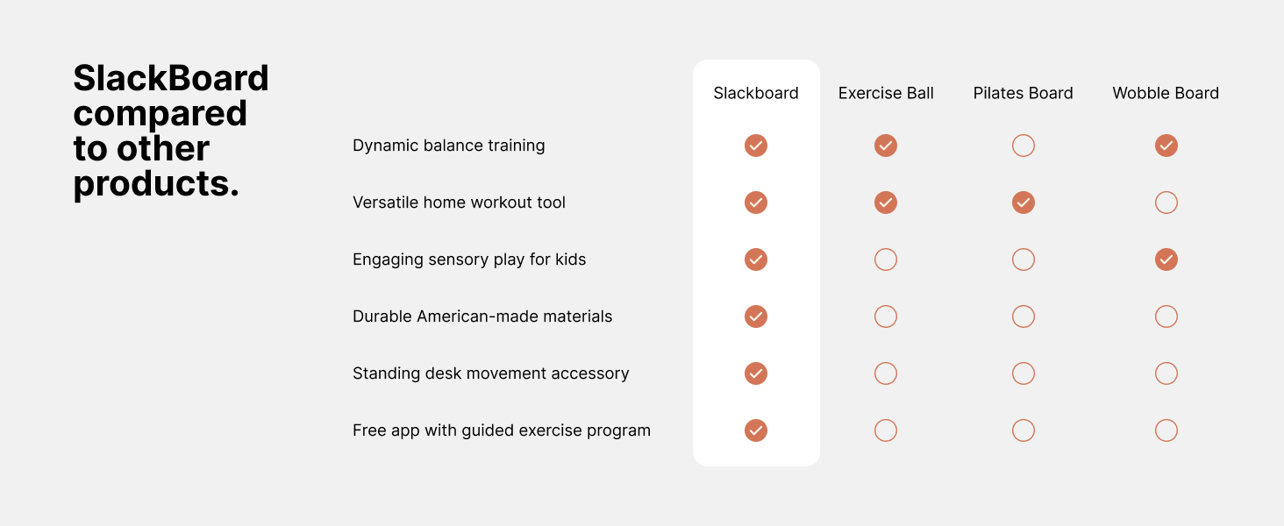Screen dimensions: 1284x526
Task: Click empty Pilates Board circle for Dynamic balance training
Action: tap(1024, 146)
